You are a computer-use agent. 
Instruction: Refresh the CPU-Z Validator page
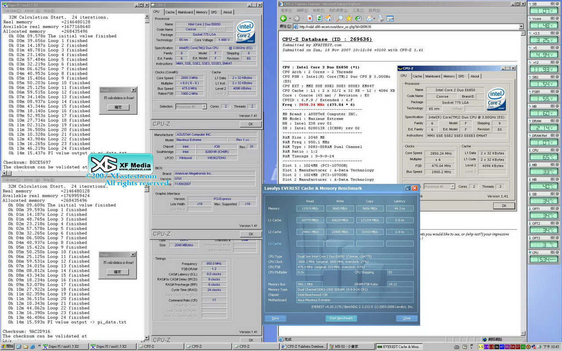coord(319,18)
